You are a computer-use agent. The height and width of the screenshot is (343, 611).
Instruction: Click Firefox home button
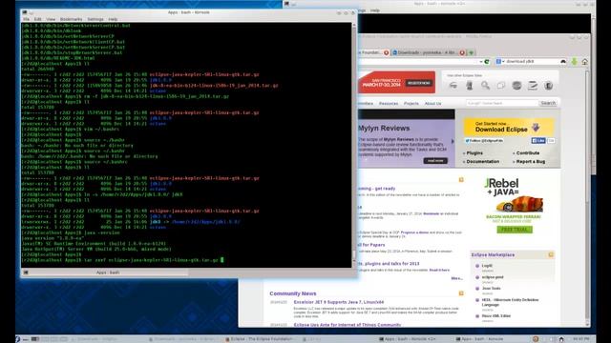pyautogui.click(x=585, y=61)
